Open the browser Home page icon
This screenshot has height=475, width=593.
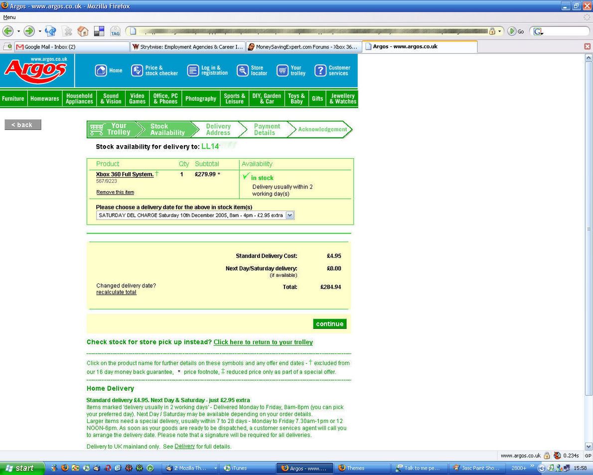83,31
